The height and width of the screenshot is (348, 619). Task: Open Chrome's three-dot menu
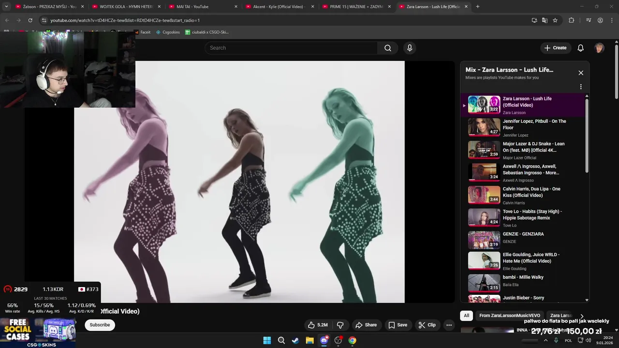(611, 20)
